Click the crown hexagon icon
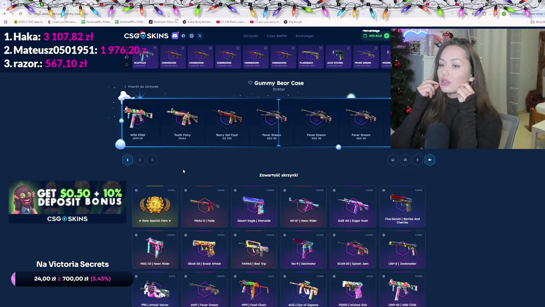The height and width of the screenshot is (307, 545). click(393, 160)
